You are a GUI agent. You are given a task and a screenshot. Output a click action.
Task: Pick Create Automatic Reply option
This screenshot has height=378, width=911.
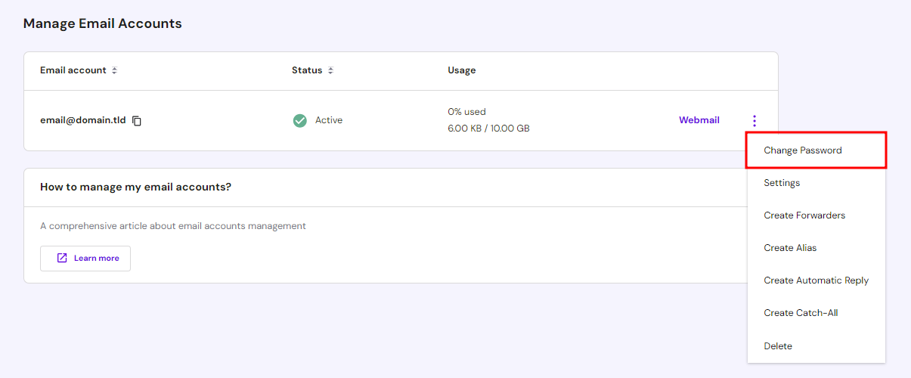click(x=816, y=280)
